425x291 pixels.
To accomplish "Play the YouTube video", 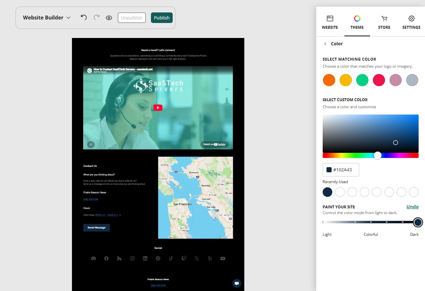I will pos(158,108).
